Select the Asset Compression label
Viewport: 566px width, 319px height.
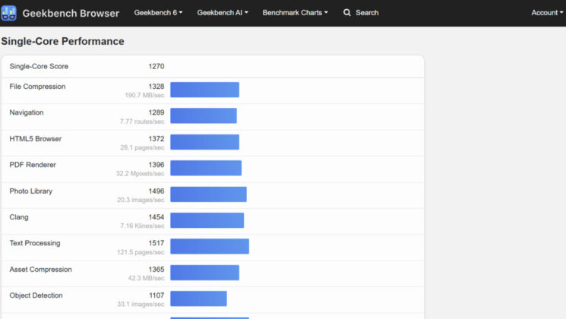(x=41, y=270)
